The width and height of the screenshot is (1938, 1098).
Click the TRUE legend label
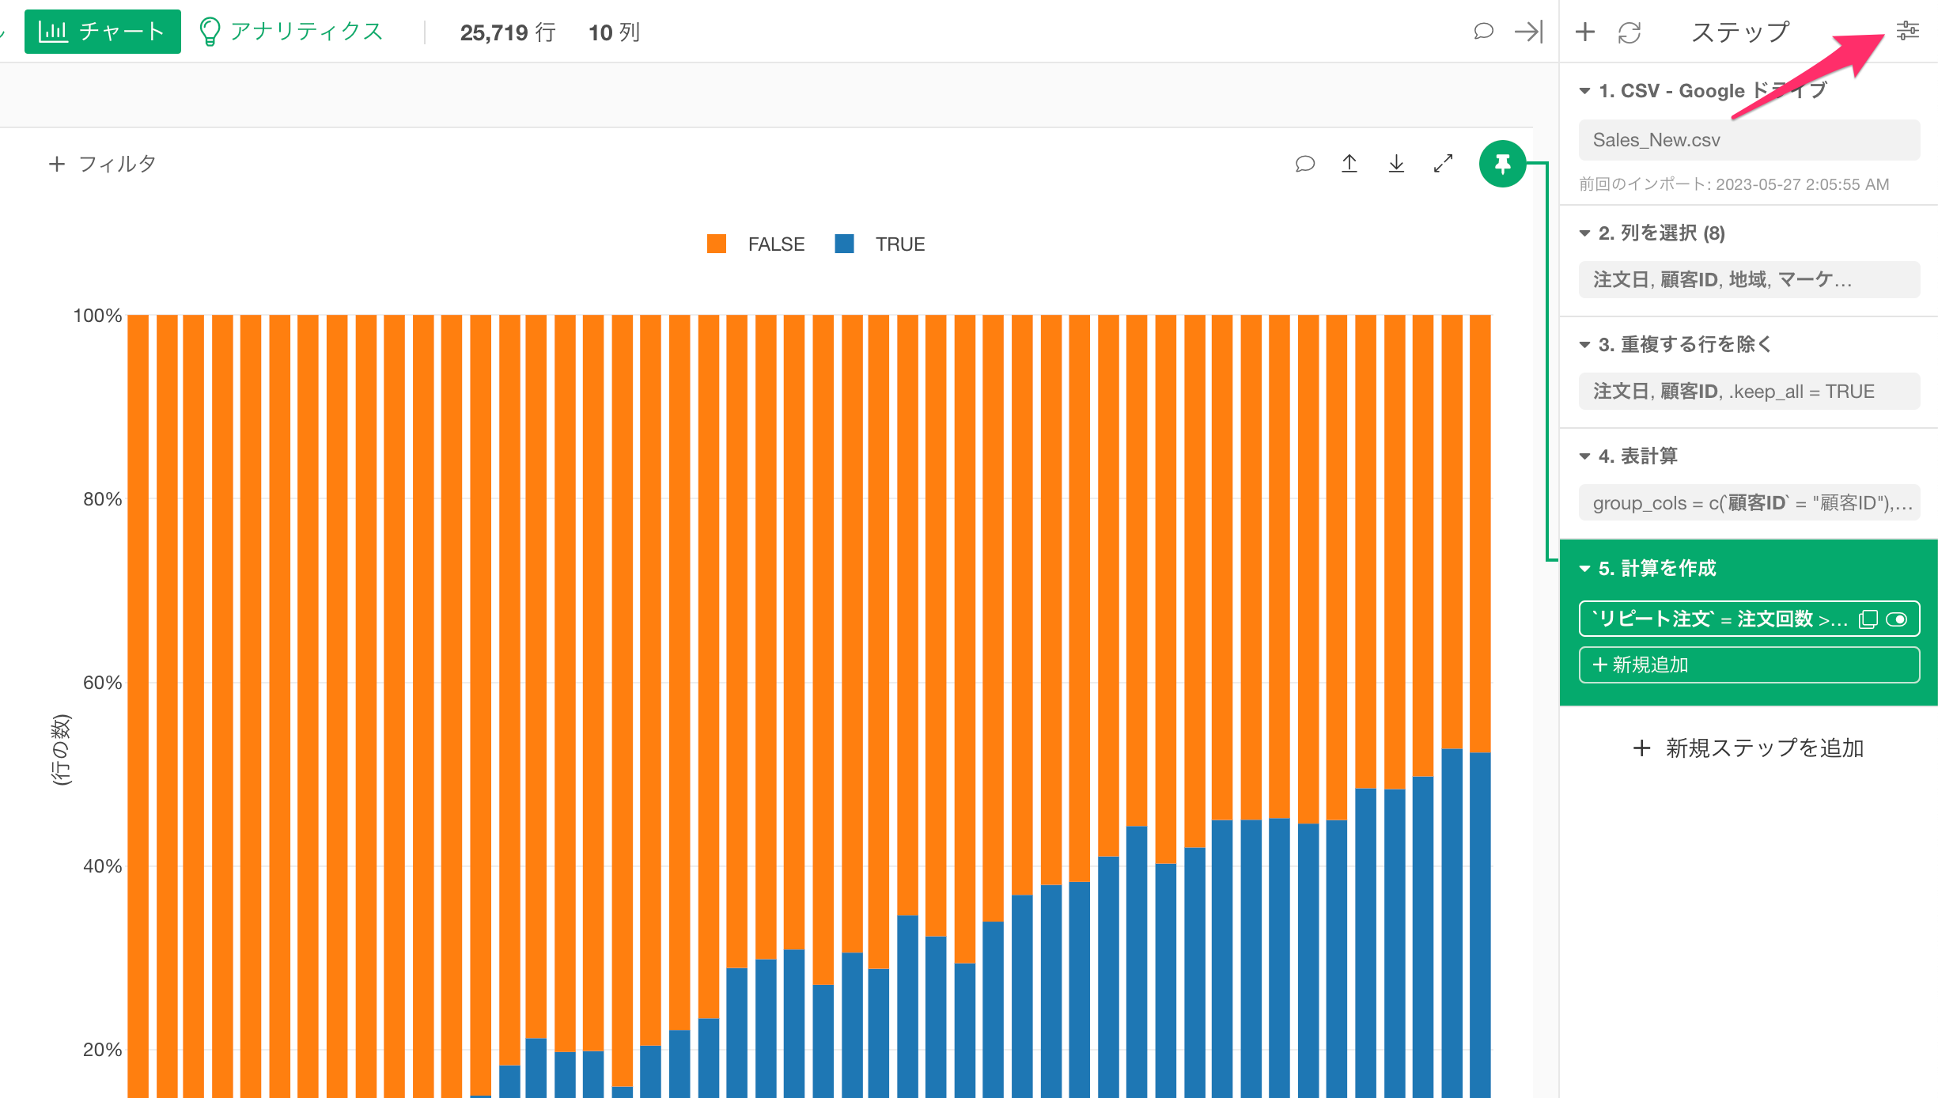900,244
